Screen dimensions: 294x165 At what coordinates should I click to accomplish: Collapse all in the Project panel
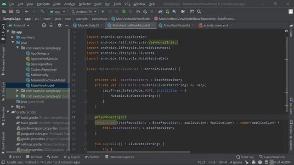(x=51, y=25)
